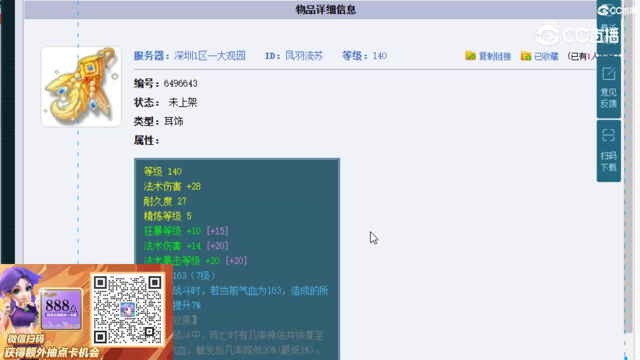
Task: Click the green 狂暴等级 attribute line
Action: pos(185,230)
